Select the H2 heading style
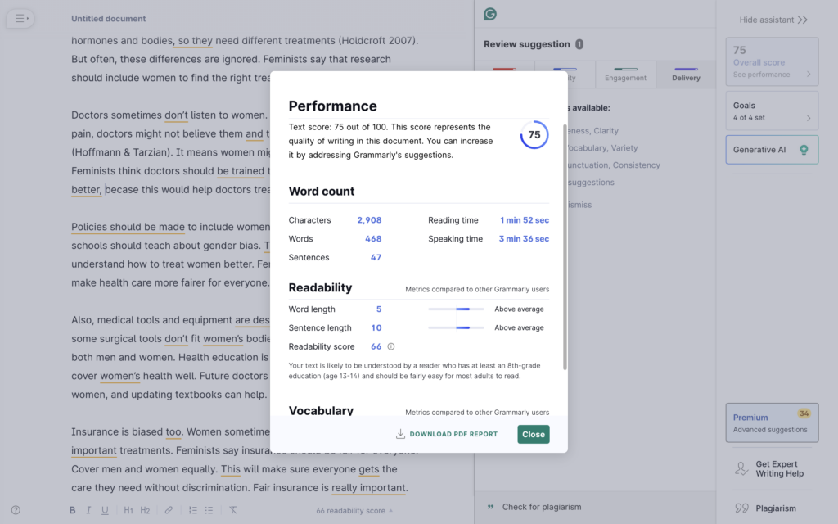This screenshot has height=524, width=838. tap(147, 509)
